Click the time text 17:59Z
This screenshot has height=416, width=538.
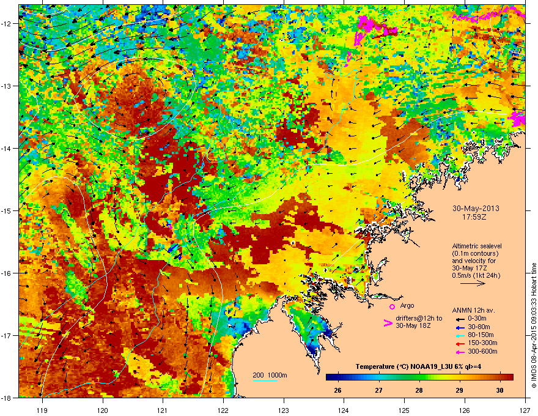[476, 217]
